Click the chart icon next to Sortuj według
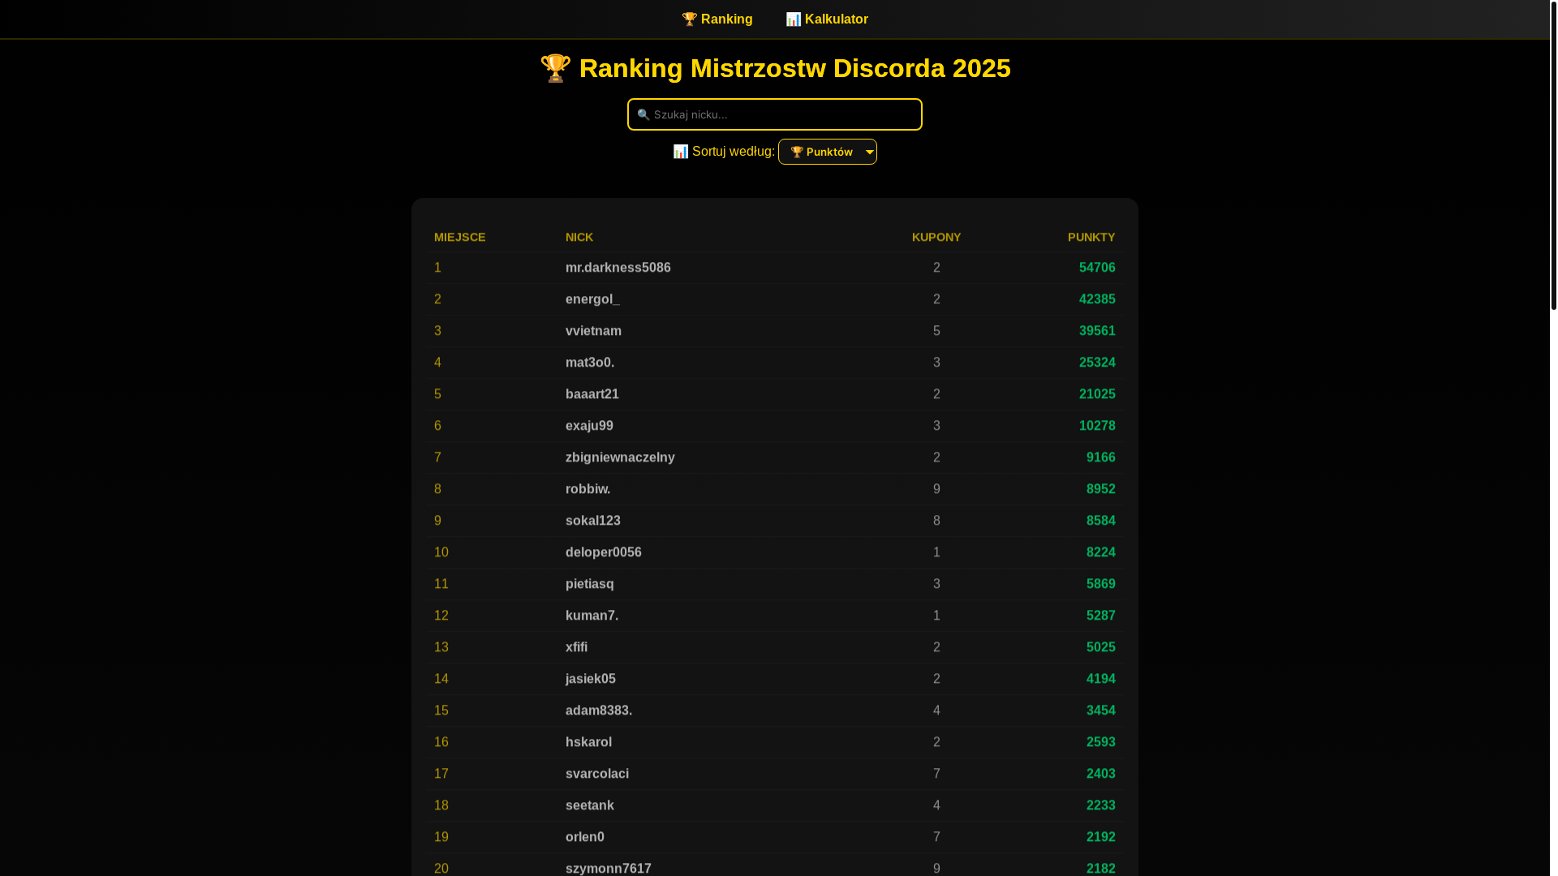 click(x=681, y=152)
